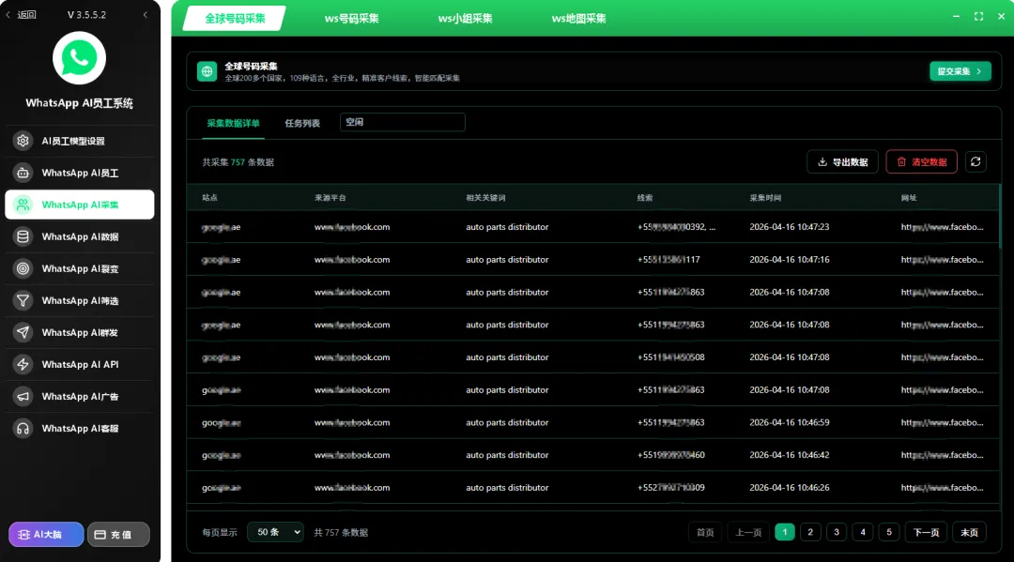
Task: Maximize the application window
Action: [x=978, y=16]
